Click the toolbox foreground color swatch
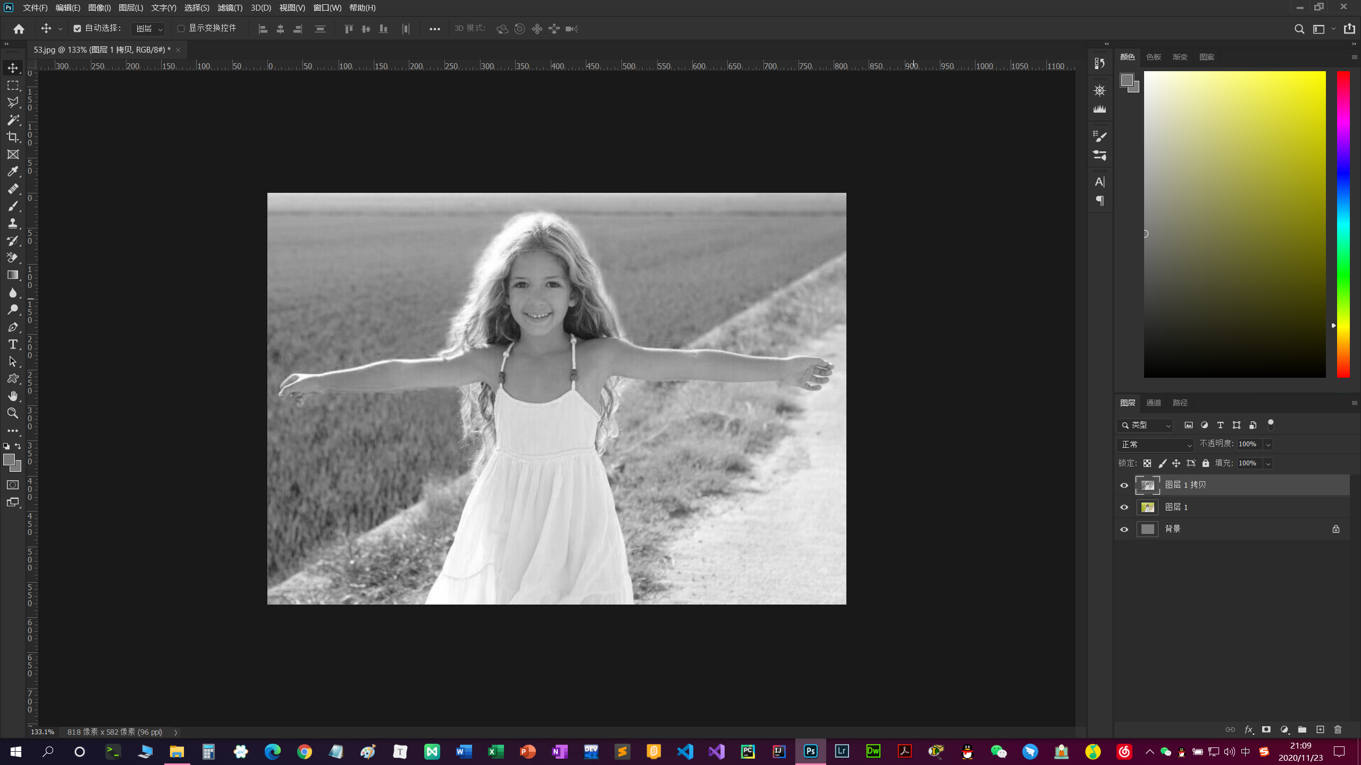Viewport: 1361px width, 765px height. coord(9,460)
